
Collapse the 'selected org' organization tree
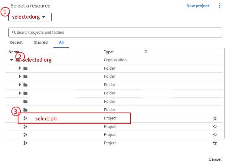[11, 60]
